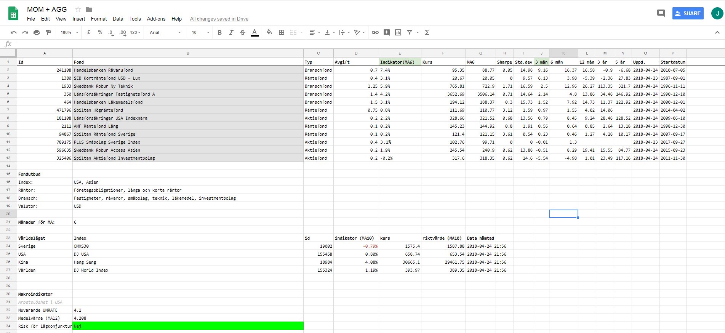Click the Undo arrow in the toolbar
This screenshot has width=725, height=333.
[14, 32]
